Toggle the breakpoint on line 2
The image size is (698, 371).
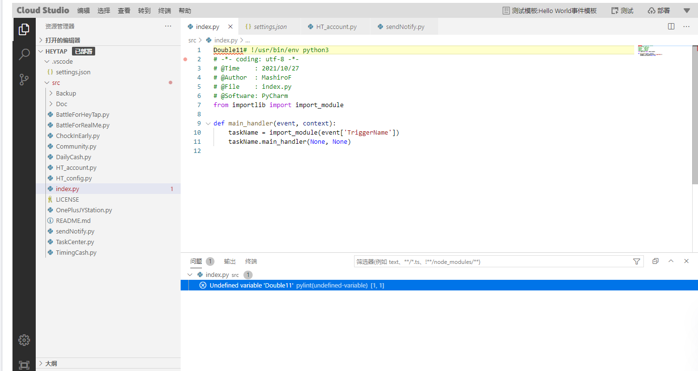pos(185,59)
